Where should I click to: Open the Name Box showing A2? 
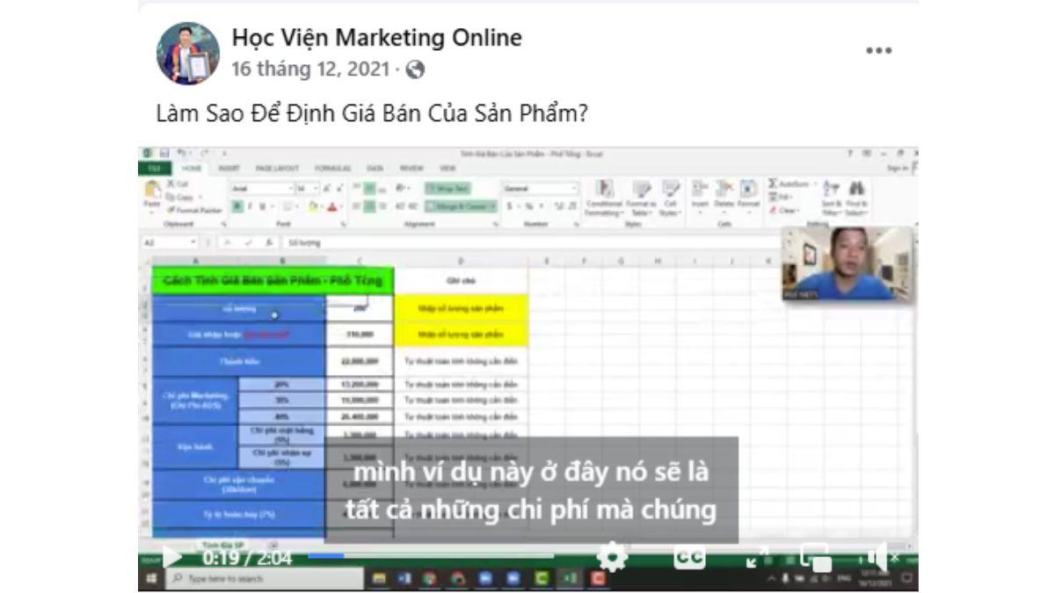coord(171,242)
